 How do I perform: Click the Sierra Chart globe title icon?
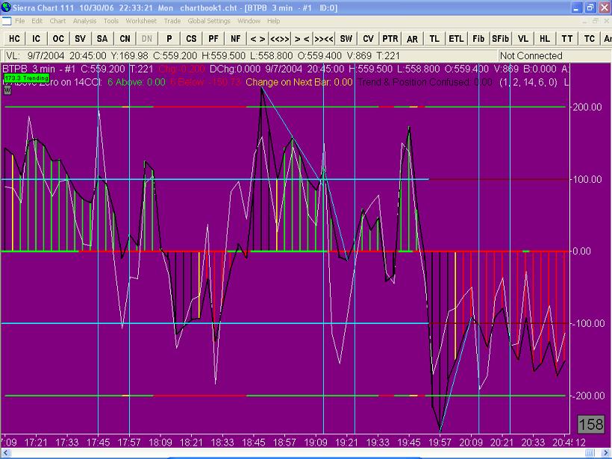[6, 7]
